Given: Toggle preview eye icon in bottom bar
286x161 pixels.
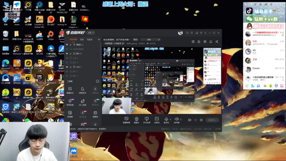Looking at the screenshot, I should [x=196, y=120].
